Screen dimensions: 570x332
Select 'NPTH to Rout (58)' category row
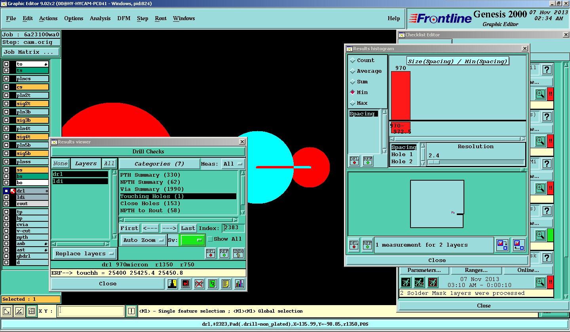(178, 211)
